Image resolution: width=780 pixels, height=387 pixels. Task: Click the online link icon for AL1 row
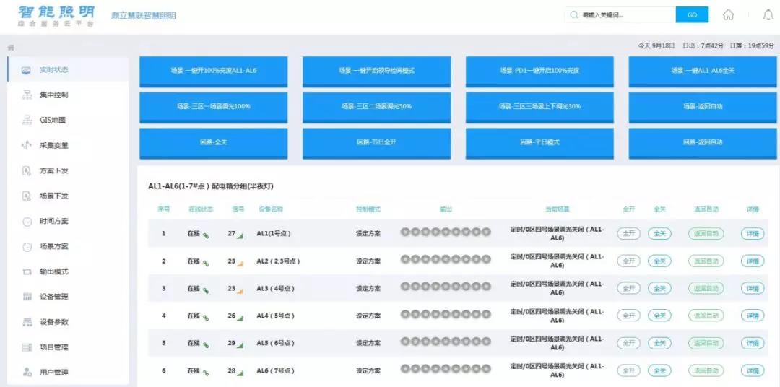click(x=205, y=235)
